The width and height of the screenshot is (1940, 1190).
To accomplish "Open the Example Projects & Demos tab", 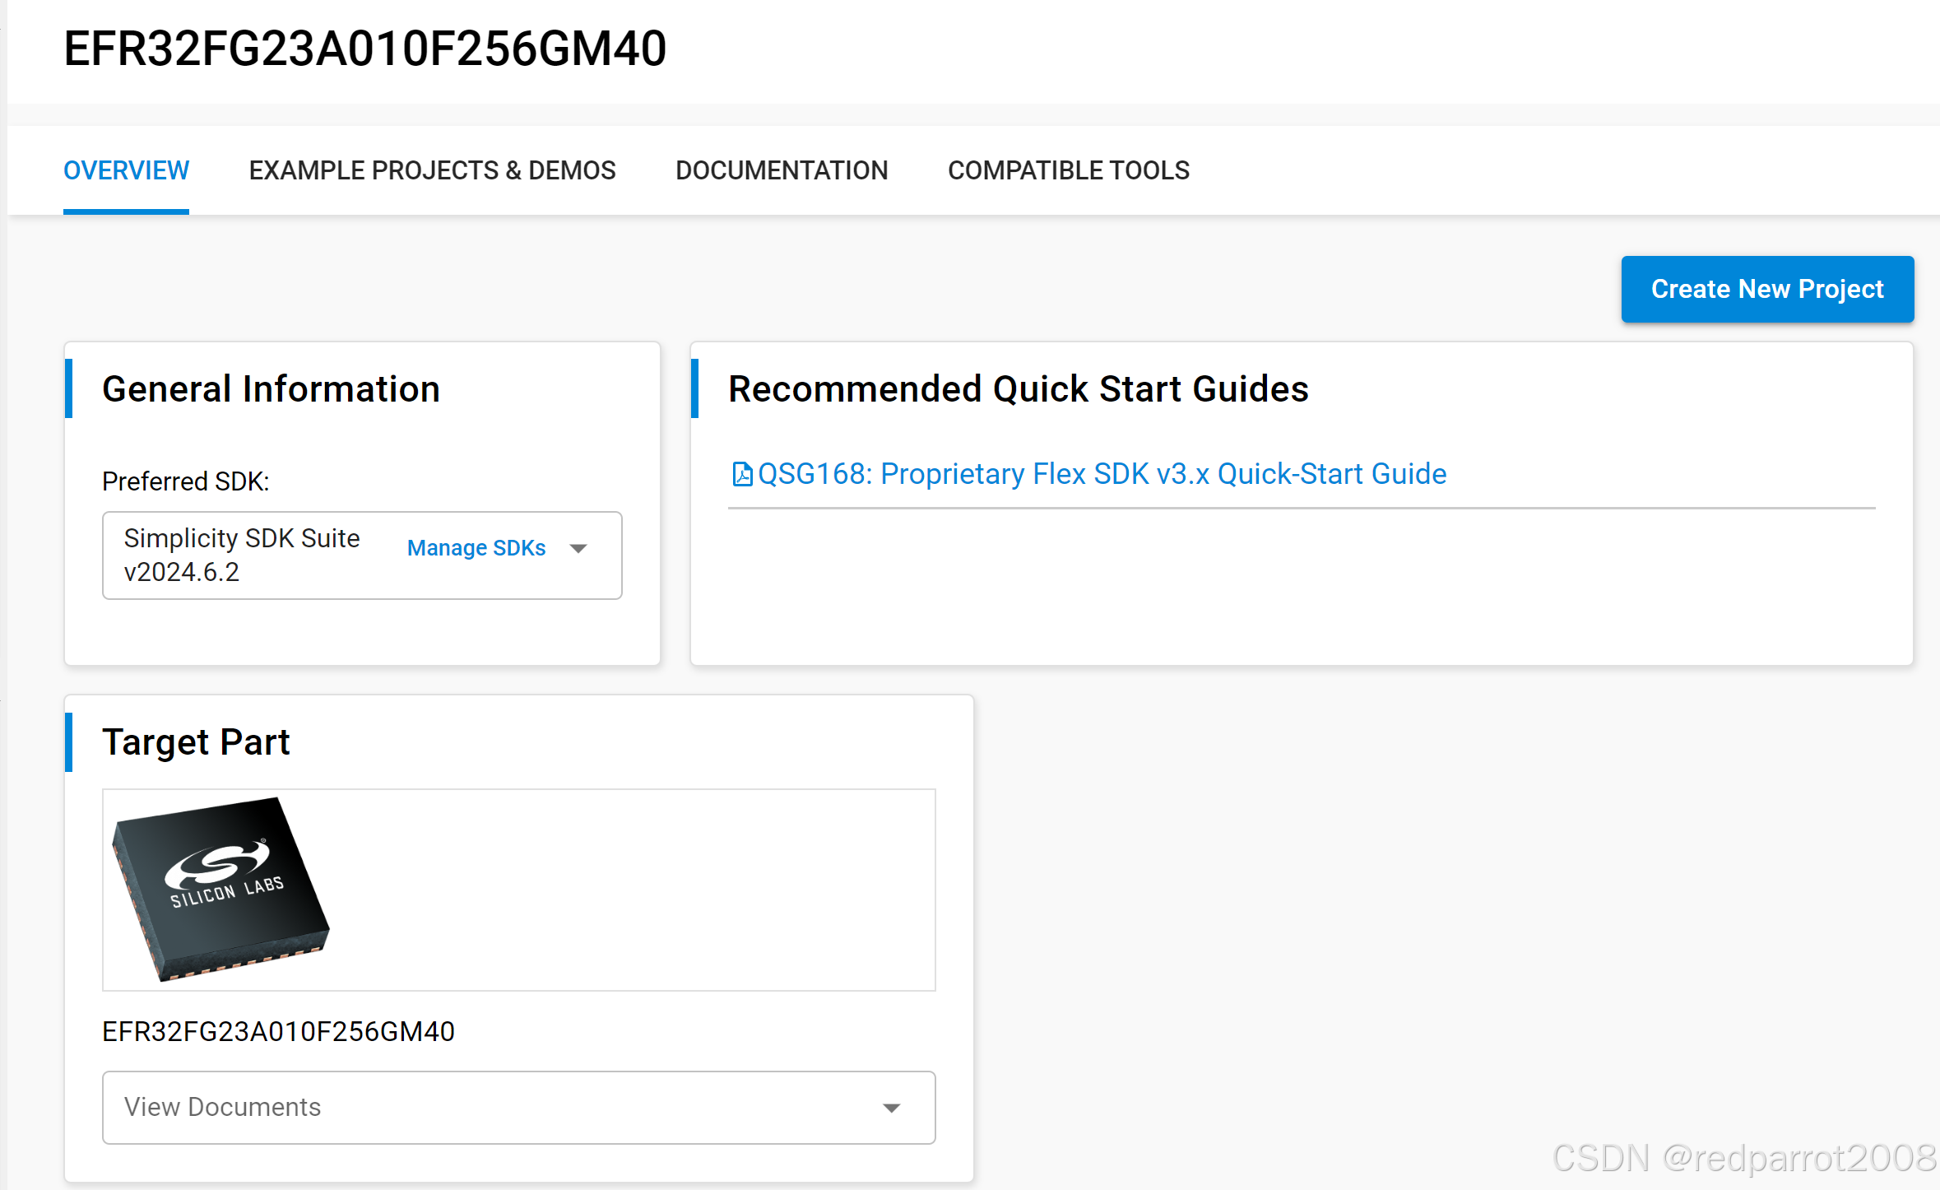I will [x=432, y=170].
